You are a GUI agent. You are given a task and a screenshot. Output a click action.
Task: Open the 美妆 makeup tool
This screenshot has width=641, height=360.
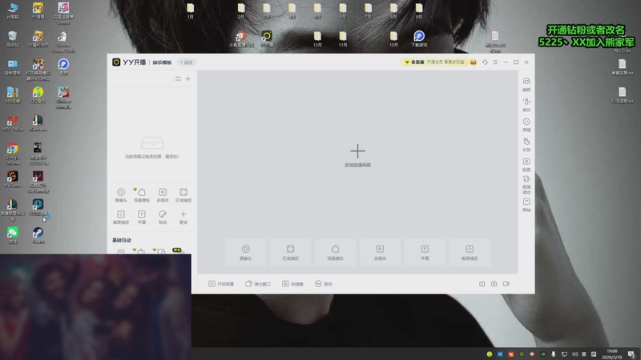[x=526, y=102]
